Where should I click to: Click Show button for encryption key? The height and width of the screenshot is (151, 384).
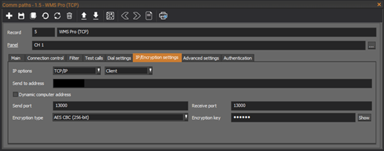(364, 118)
